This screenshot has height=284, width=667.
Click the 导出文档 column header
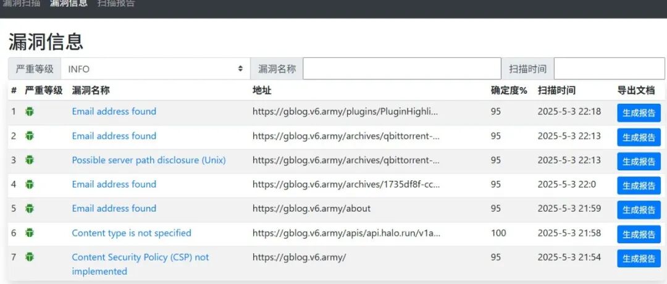tap(636, 90)
